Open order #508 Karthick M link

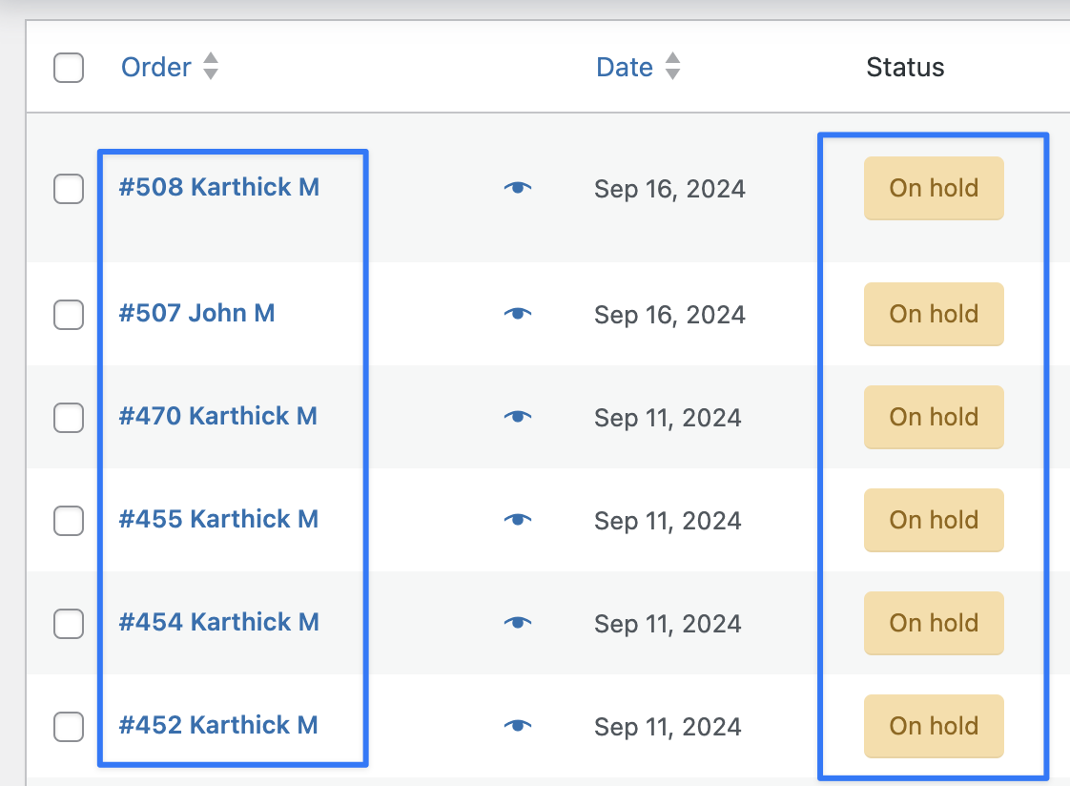tap(219, 187)
